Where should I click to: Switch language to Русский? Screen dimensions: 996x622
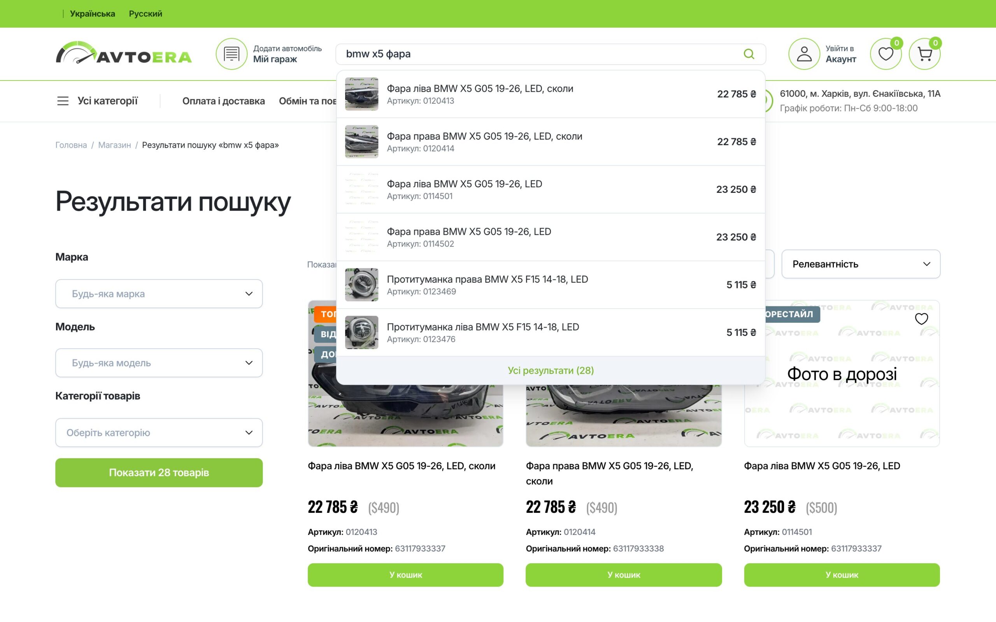[145, 14]
